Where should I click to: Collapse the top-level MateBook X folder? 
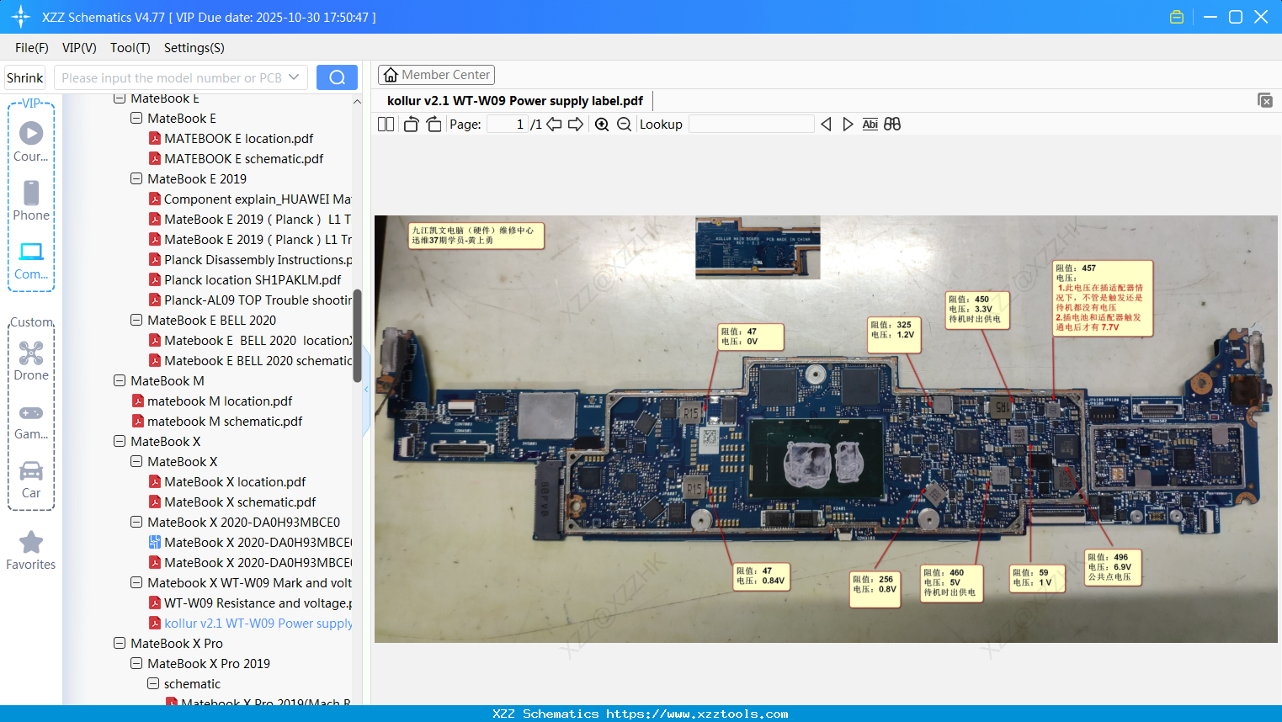(120, 442)
